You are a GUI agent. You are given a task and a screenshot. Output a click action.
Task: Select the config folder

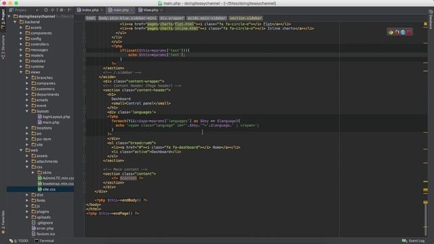coord(36,39)
